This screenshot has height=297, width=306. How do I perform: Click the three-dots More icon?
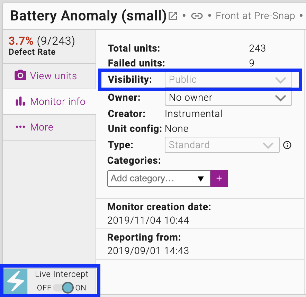tap(20, 127)
